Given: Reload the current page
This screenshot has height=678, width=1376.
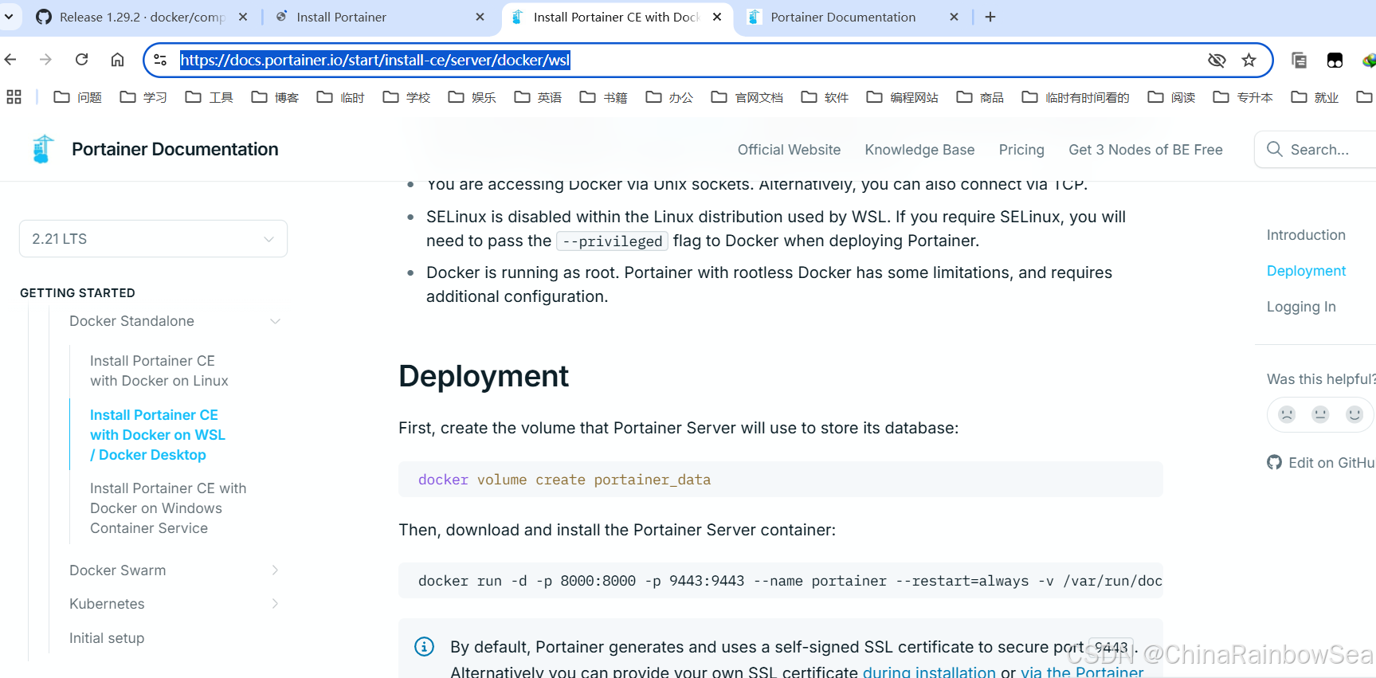Looking at the screenshot, I should 81,60.
